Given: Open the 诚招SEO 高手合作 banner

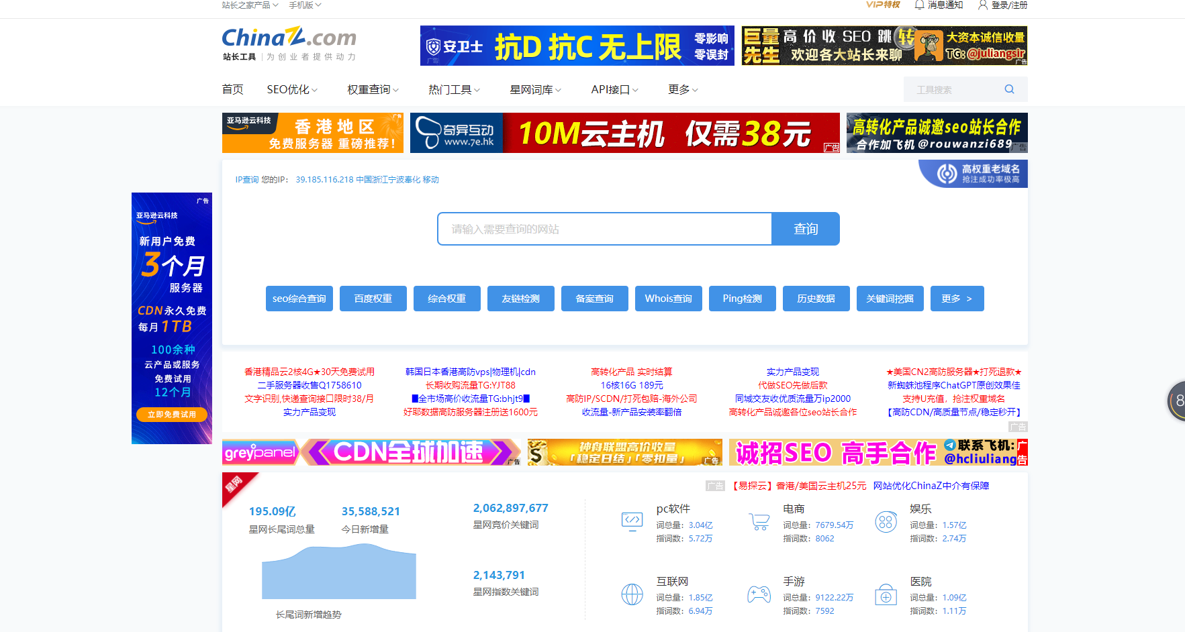Looking at the screenshot, I should point(878,452).
